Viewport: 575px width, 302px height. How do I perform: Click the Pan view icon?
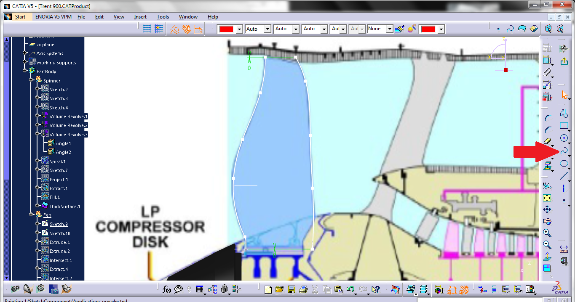point(547,209)
